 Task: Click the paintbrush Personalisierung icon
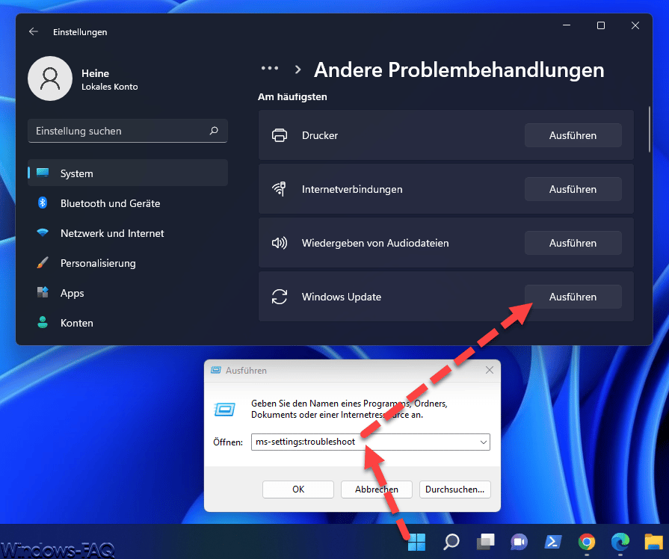tap(43, 262)
